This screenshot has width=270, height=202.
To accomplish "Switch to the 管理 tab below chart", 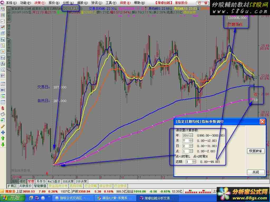I will [x=31, y=181].
